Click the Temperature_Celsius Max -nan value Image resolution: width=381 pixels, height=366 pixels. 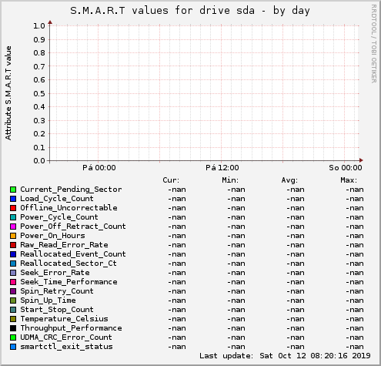pyautogui.click(x=355, y=319)
